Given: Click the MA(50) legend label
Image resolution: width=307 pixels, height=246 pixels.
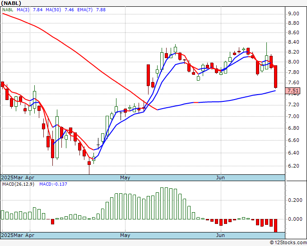Looking at the screenshot, I should coord(53,10).
